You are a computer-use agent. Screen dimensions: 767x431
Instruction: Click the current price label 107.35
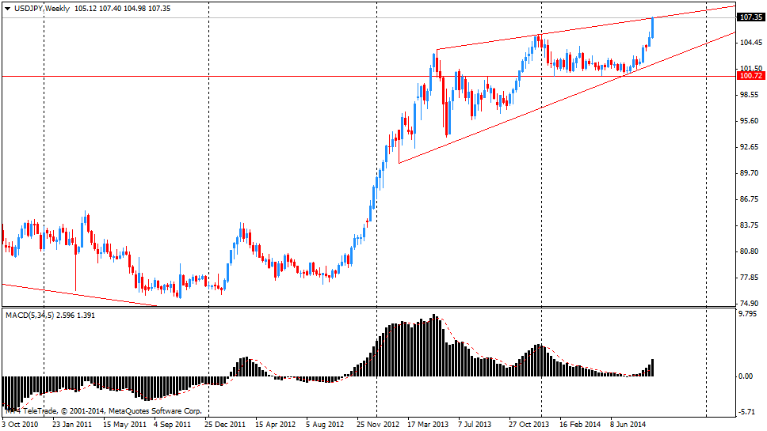[x=750, y=17]
